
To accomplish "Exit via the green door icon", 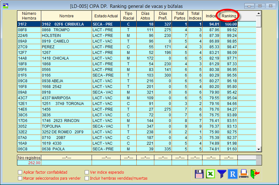I will coord(254,174).
